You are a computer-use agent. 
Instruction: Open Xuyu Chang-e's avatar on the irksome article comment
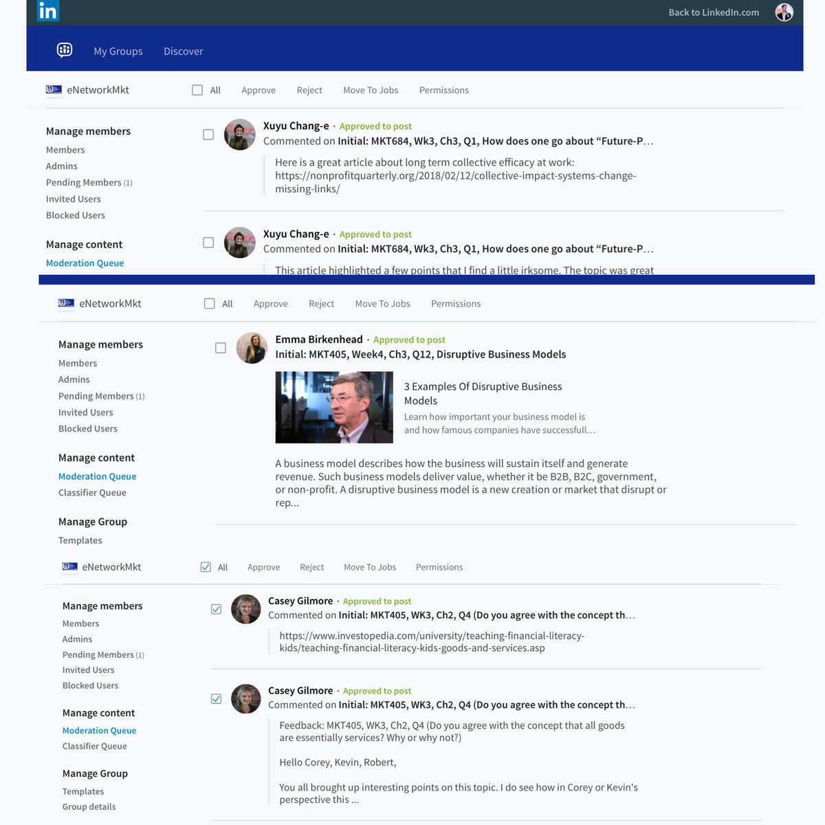pos(240,242)
